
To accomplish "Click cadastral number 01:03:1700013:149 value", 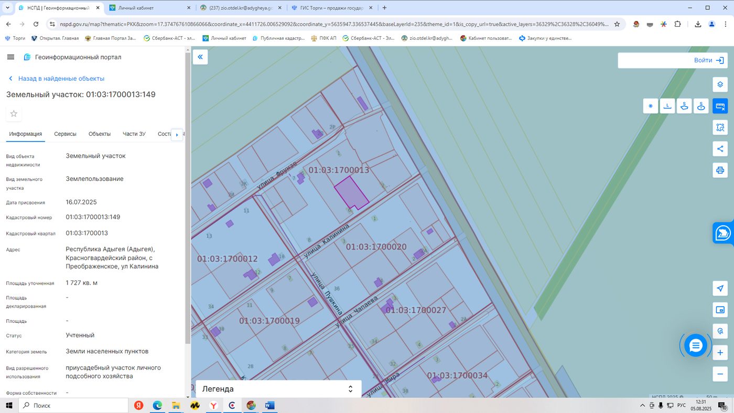I will (x=93, y=217).
